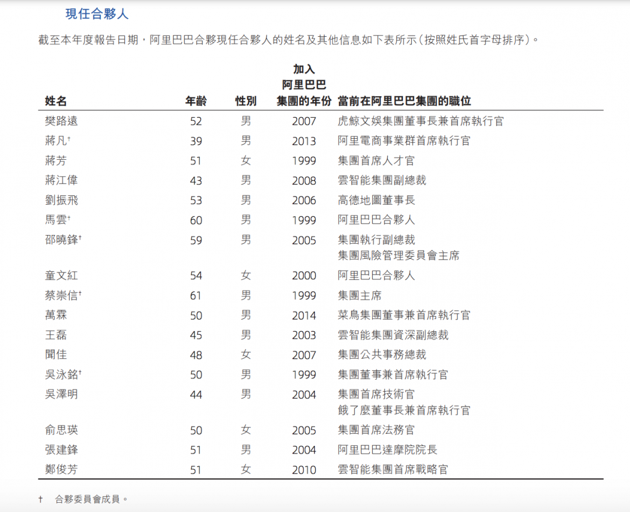Click the age value 43
The image size is (630, 512).
click(196, 181)
